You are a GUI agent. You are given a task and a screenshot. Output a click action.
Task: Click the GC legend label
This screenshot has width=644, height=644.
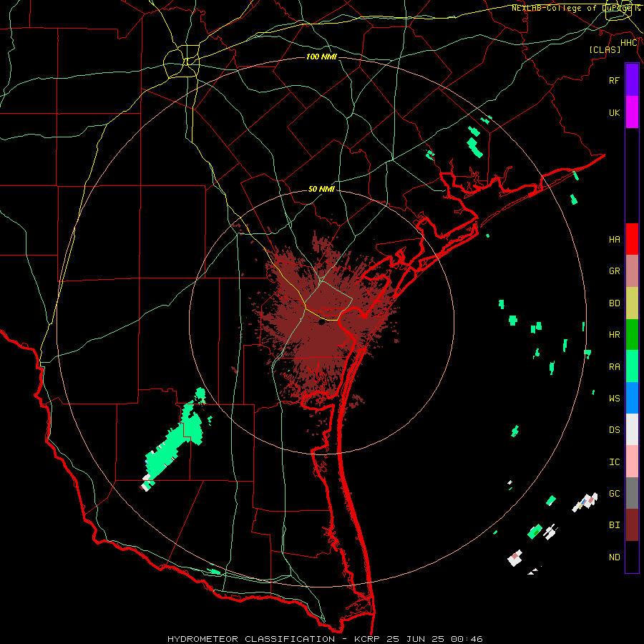pyautogui.click(x=614, y=494)
